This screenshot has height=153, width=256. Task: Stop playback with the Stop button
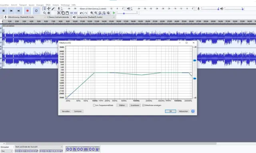(x=4, y=11)
